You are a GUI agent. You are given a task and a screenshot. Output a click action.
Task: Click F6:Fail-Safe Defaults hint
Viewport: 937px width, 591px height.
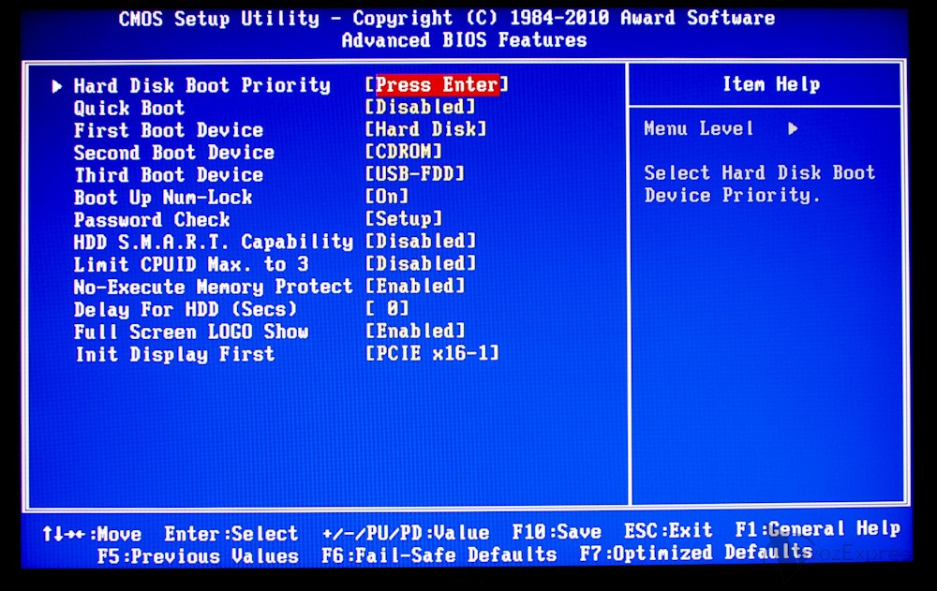(439, 555)
